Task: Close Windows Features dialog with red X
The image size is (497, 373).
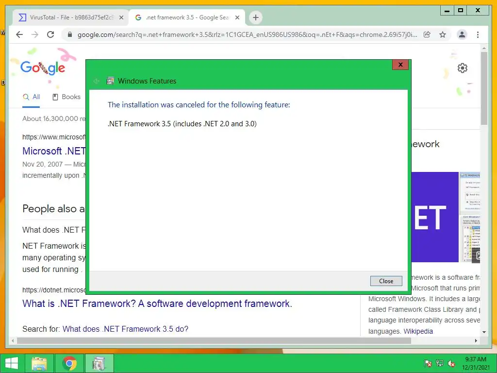Action: (x=400, y=65)
